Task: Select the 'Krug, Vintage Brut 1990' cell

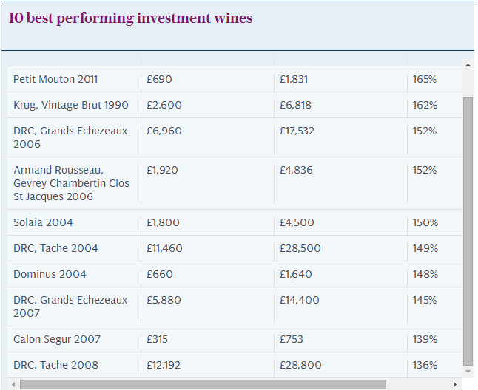Action: pos(74,105)
